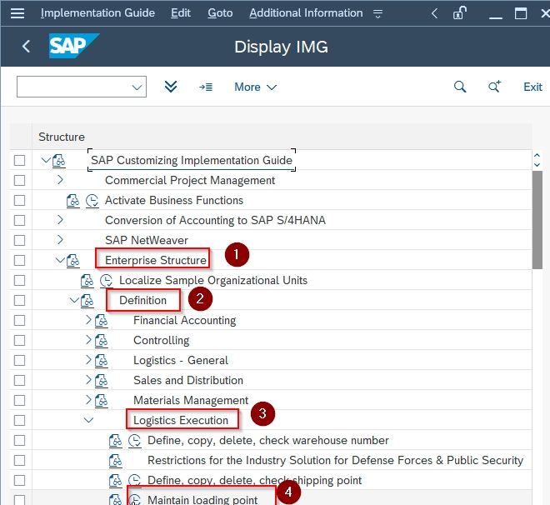Image resolution: width=550 pixels, height=505 pixels.
Task: Open Edit menu
Action: (x=181, y=13)
